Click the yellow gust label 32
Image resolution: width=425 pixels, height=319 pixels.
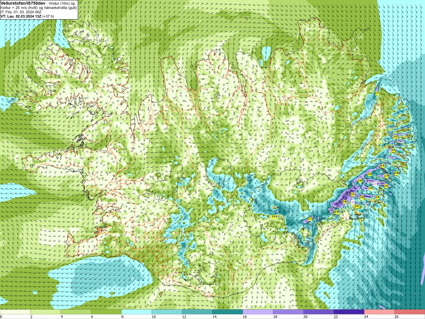(x=353, y=194)
